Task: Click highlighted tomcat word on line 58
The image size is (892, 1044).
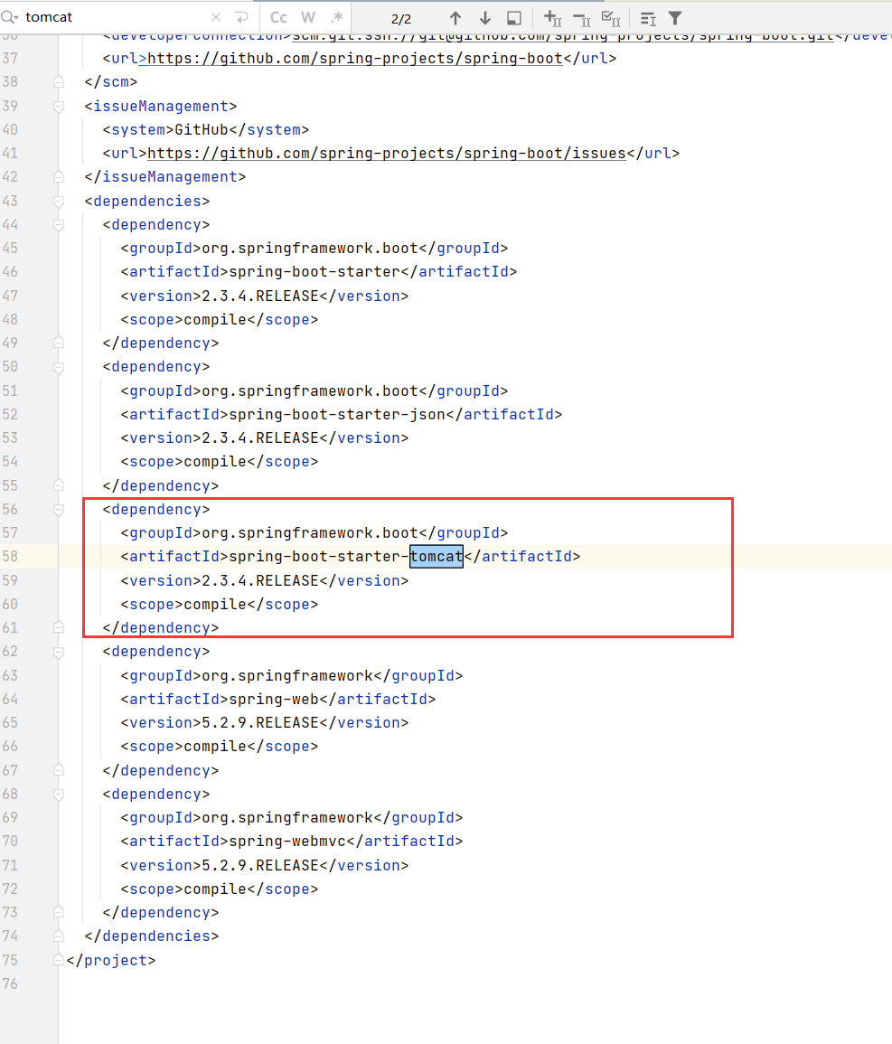Action: click(436, 557)
